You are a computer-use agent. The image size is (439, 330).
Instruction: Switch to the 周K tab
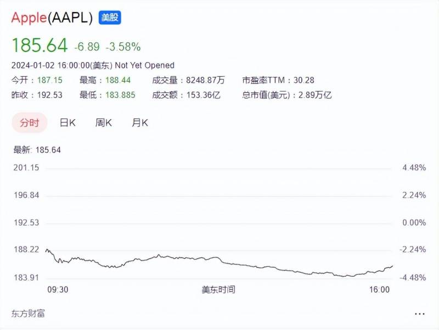click(x=104, y=122)
